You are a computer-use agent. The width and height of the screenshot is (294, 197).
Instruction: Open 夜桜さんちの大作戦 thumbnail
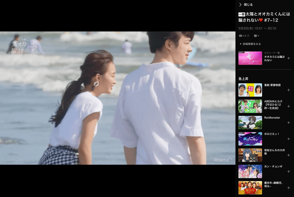[250, 155]
